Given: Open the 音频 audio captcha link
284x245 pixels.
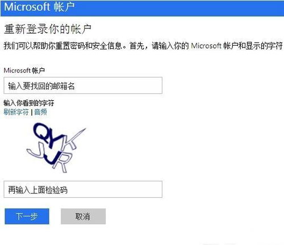Looking at the screenshot, I should (40, 112).
